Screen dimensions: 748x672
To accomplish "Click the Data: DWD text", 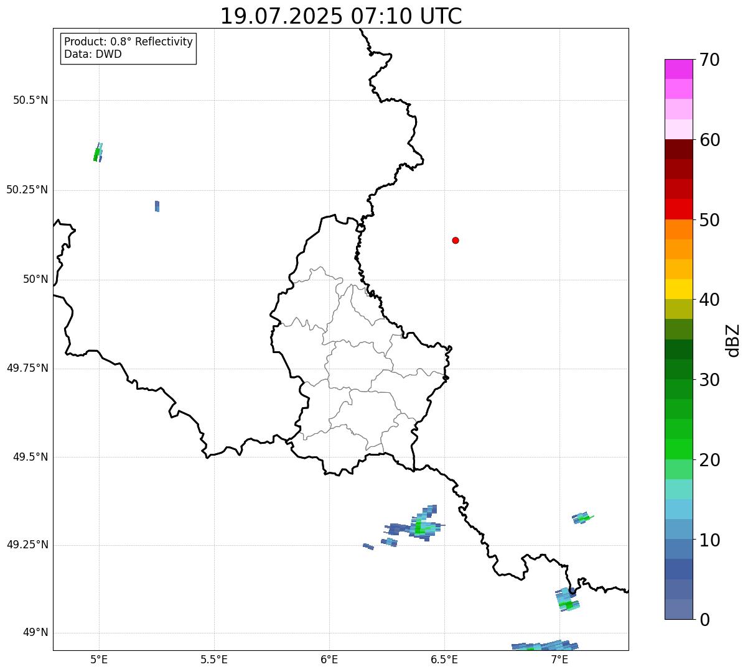I will tap(93, 54).
